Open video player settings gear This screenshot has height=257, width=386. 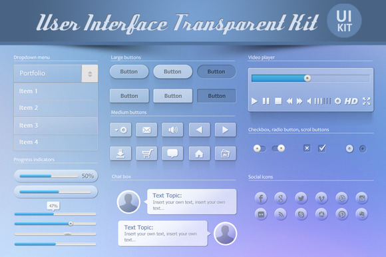[338, 101]
